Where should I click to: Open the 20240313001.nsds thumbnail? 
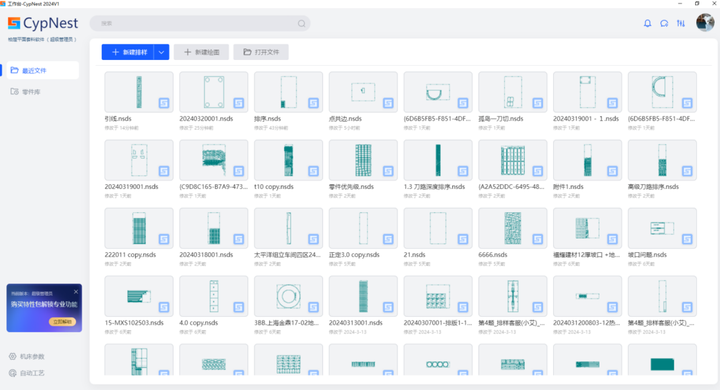[363, 296]
